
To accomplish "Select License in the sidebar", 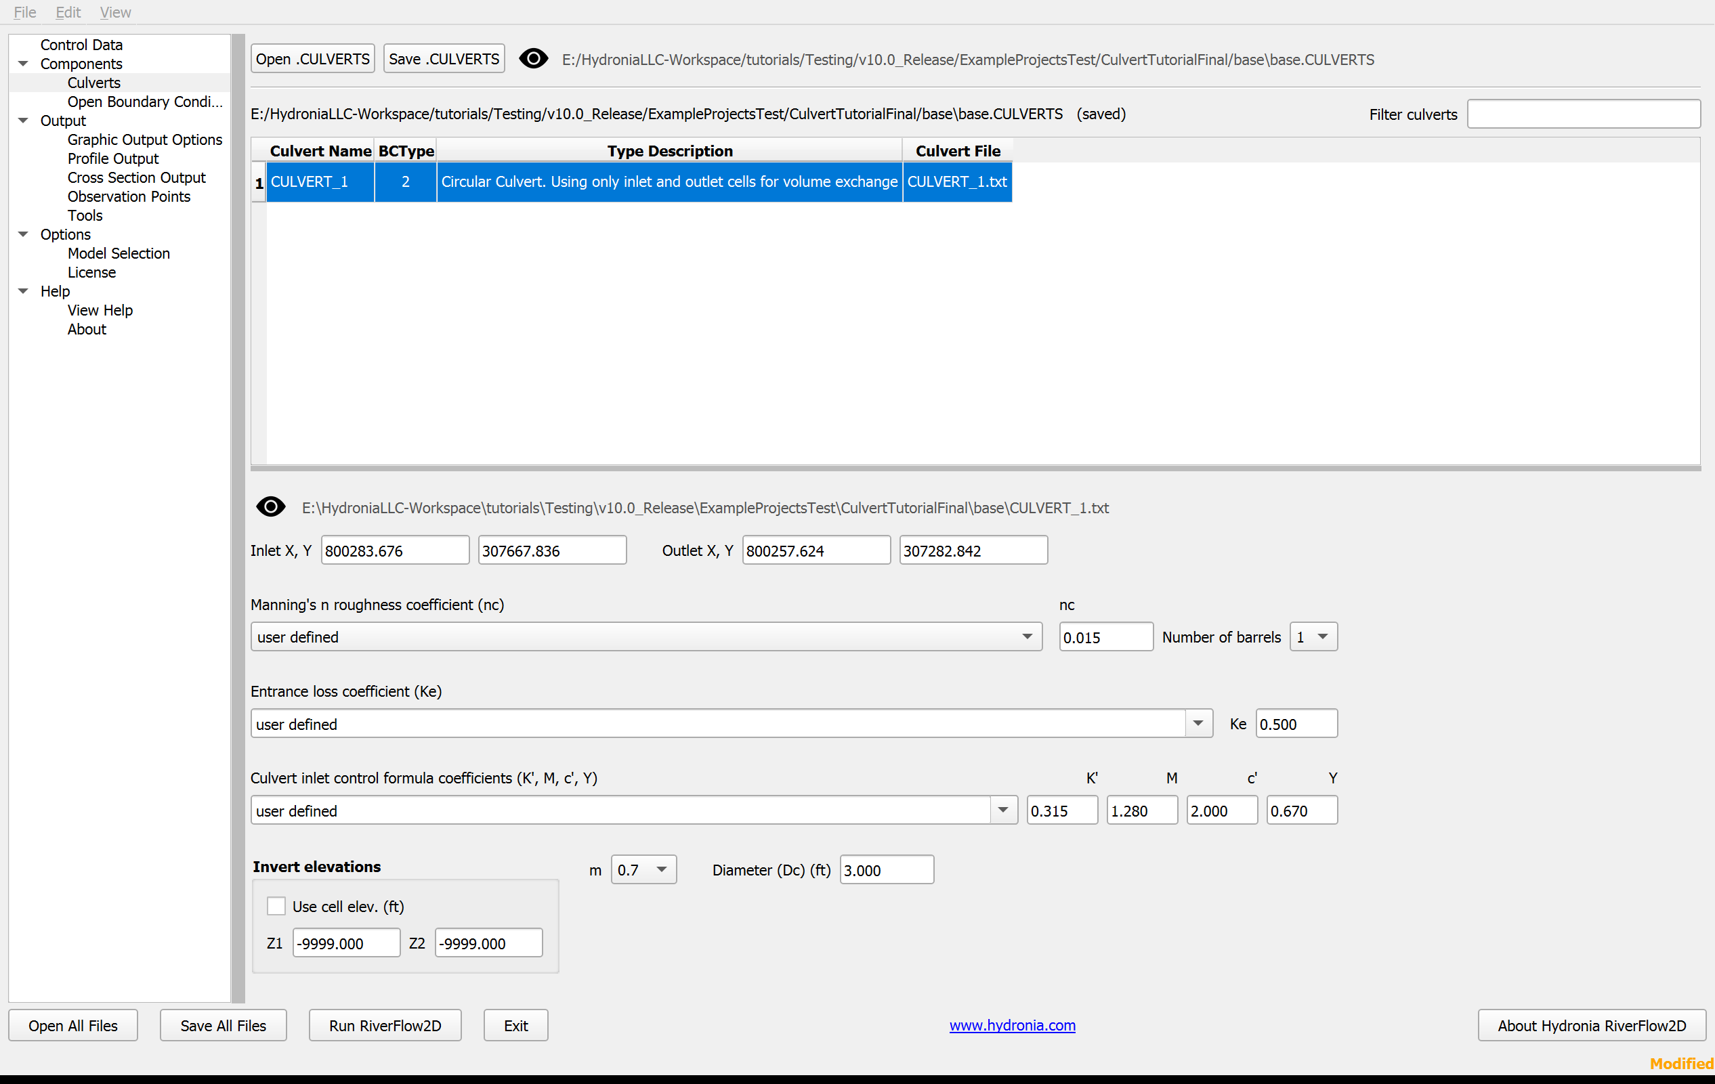I will [x=91, y=273].
